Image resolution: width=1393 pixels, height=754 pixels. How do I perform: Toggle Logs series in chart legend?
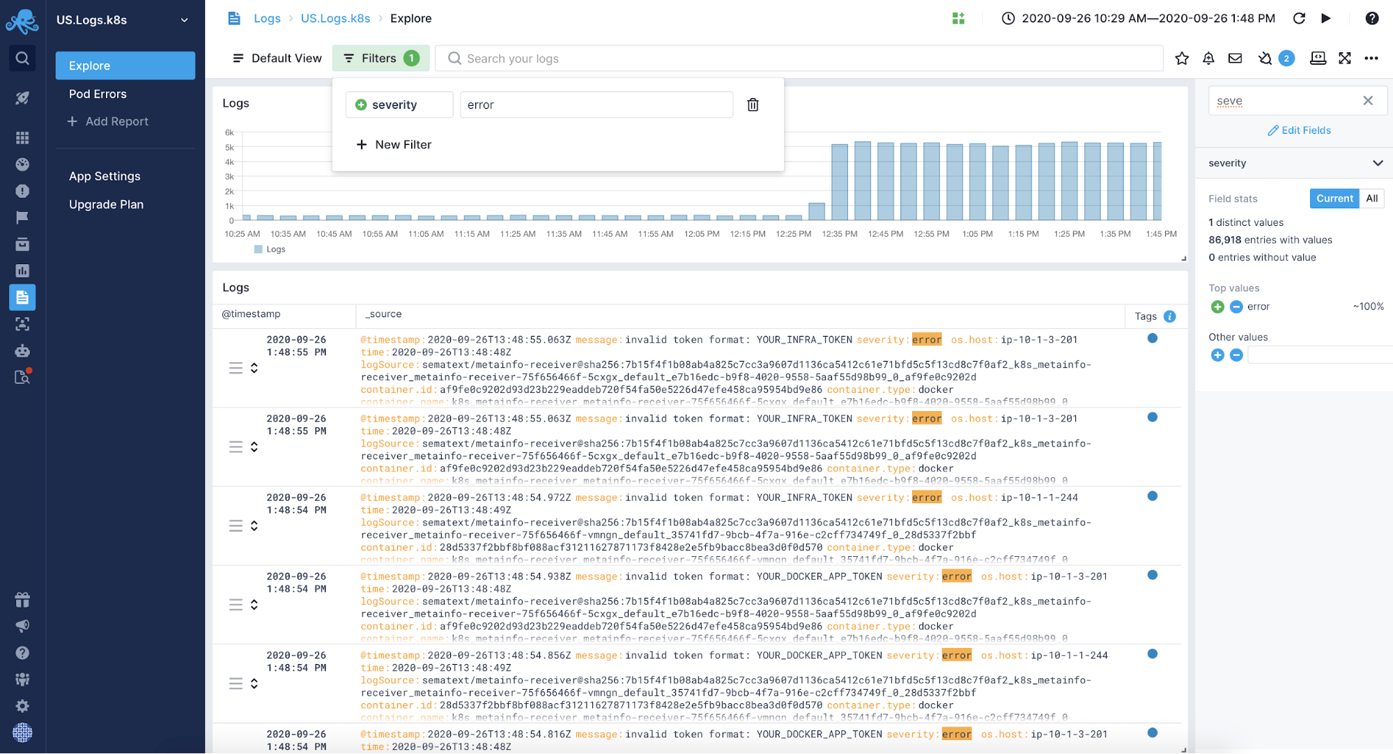click(x=270, y=249)
